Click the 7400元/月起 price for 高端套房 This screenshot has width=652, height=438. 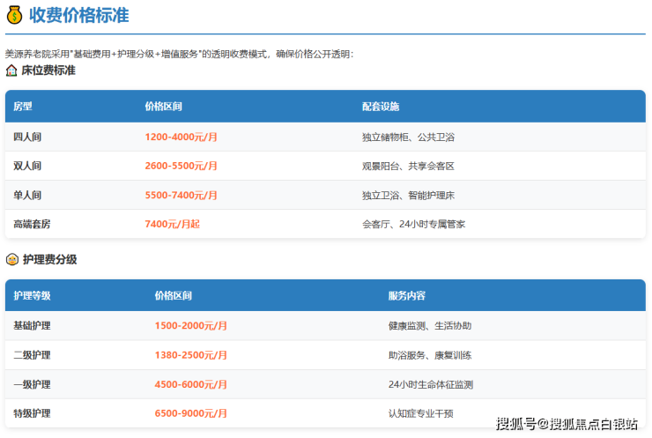pos(172,224)
